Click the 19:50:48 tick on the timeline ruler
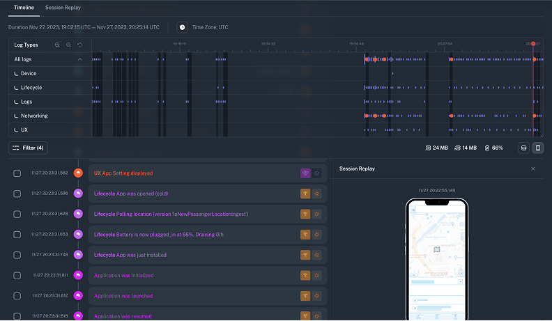552x321 pixels. point(356,44)
